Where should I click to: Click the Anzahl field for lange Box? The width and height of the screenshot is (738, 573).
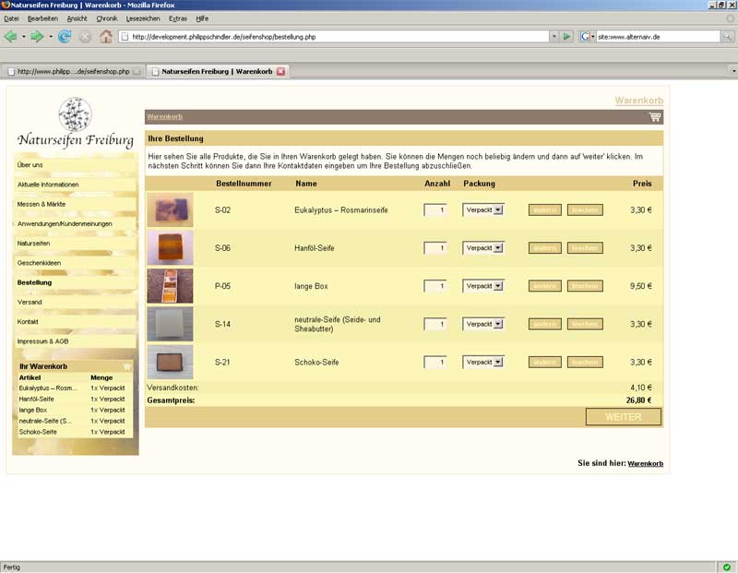click(435, 286)
